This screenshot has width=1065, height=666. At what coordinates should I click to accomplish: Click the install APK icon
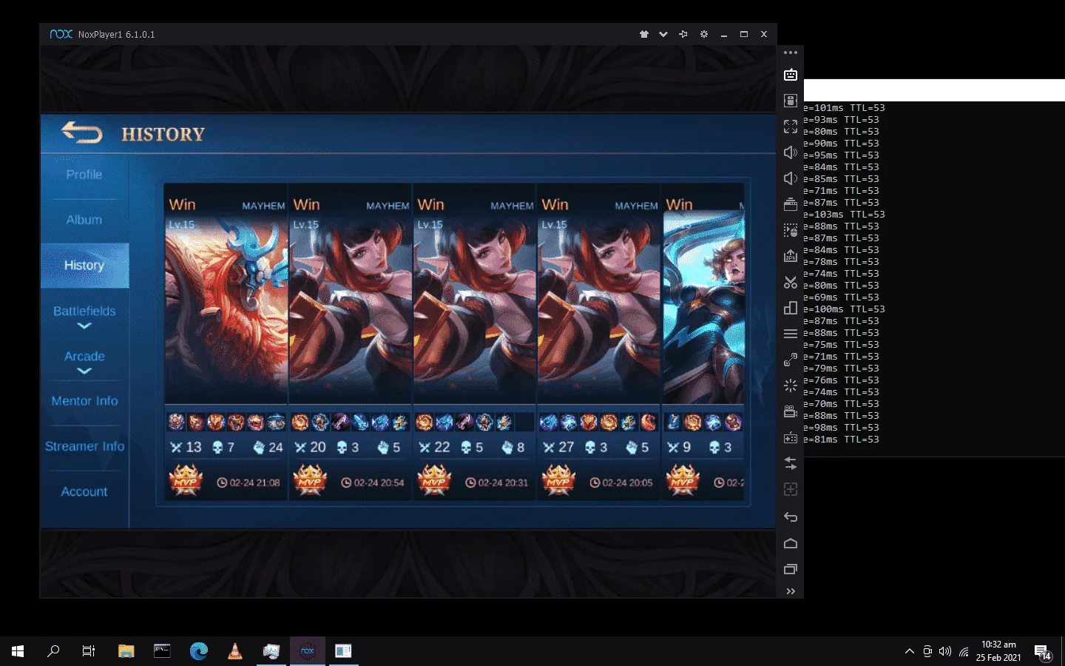[x=791, y=256]
